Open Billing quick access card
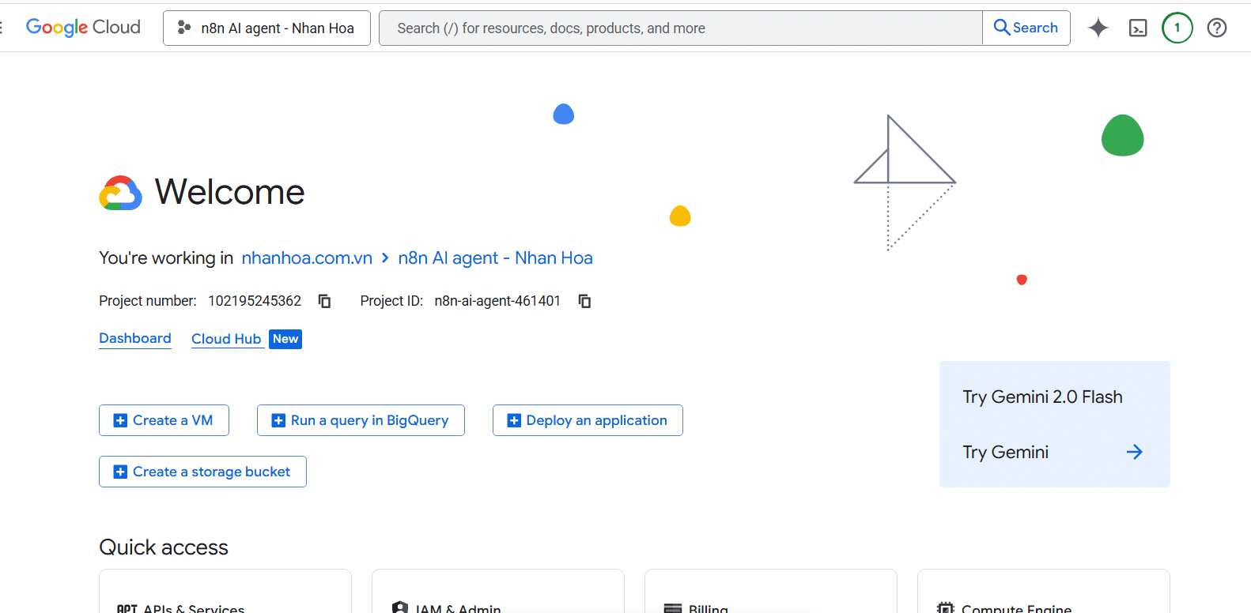 pos(771,591)
